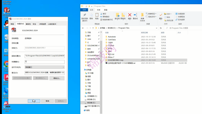Select 本地磁盘 (C:) in navigation pane
The image size is (202, 114).
tap(92, 96)
